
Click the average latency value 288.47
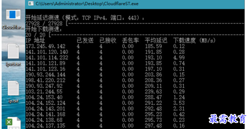153,97
